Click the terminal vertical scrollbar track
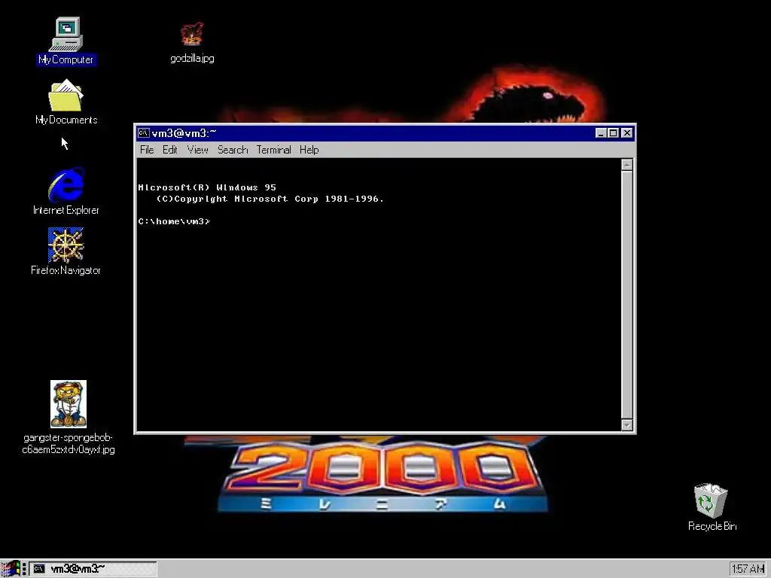771x578 pixels. 627,295
